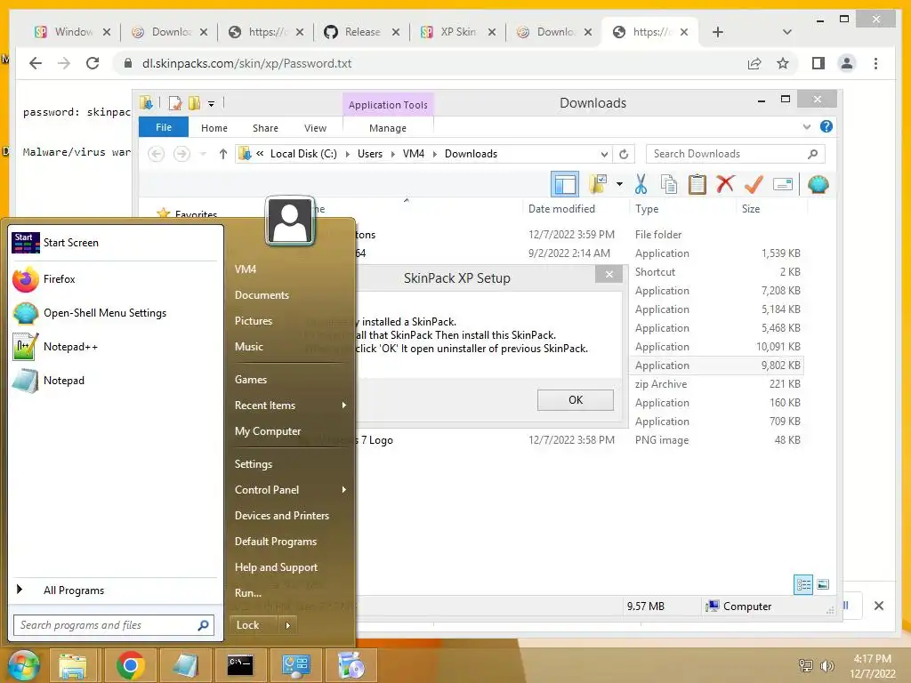Image resolution: width=911 pixels, height=683 pixels.
Task: Click the Search Downloads field
Action: tap(735, 154)
